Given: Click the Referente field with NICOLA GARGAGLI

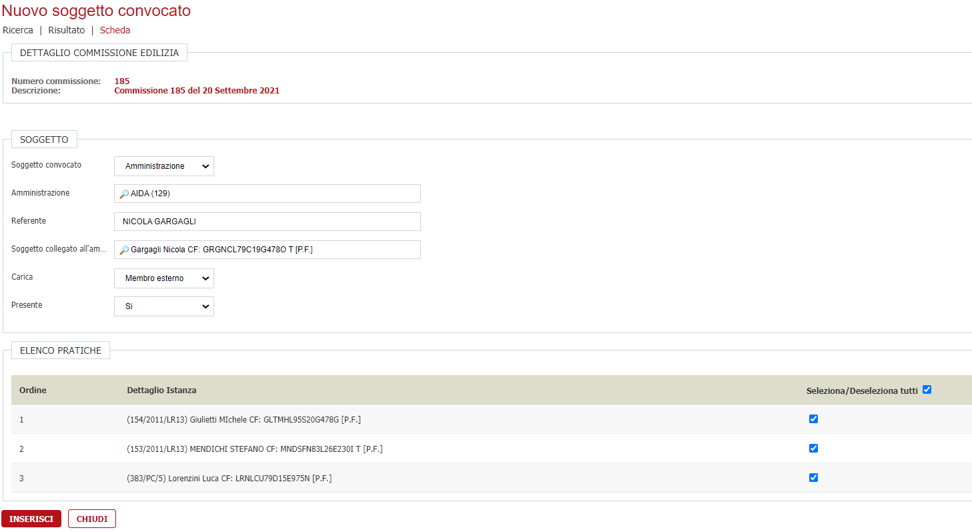Looking at the screenshot, I should pos(268,222).
